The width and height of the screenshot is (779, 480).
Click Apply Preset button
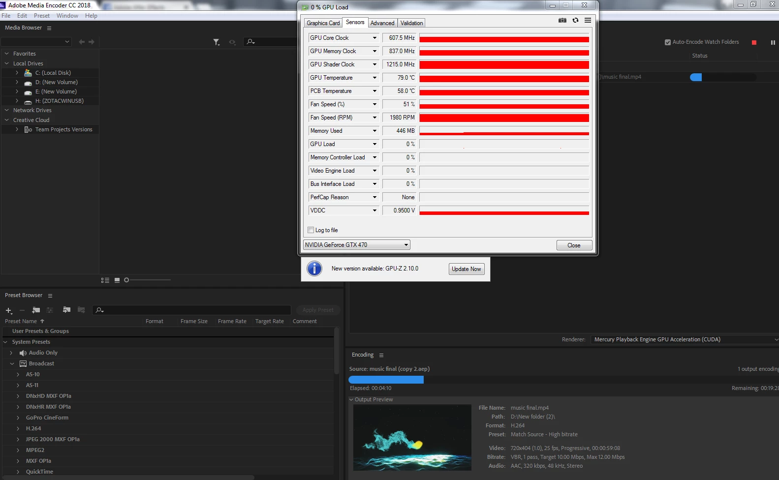[318, 310]
